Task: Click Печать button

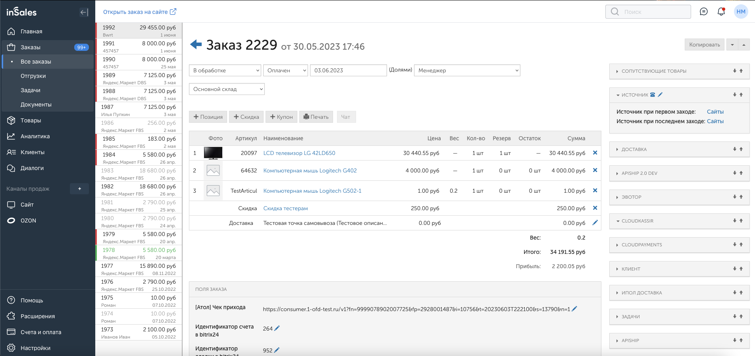Action: pos(316,117)
